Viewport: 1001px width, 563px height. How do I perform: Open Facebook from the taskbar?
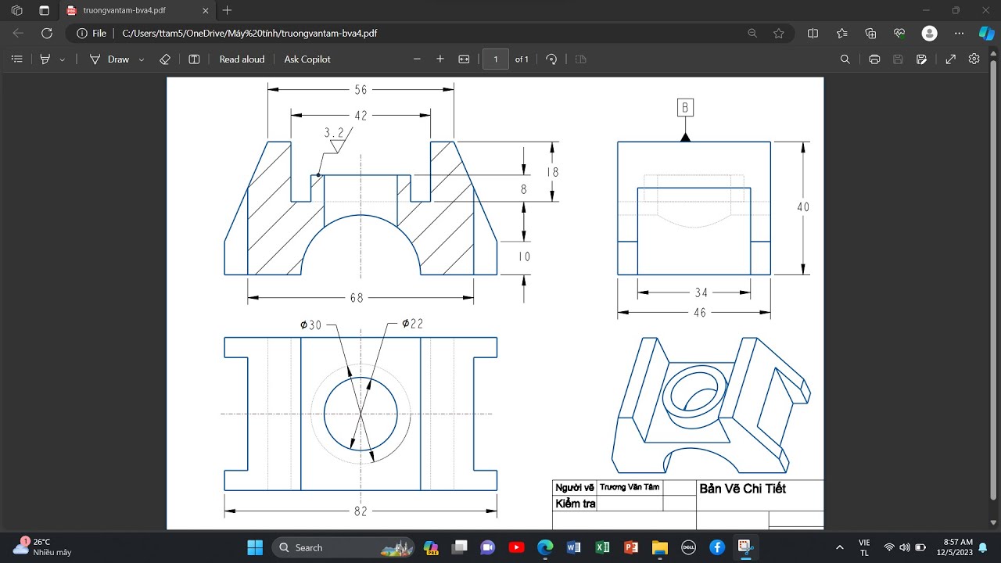717,547
